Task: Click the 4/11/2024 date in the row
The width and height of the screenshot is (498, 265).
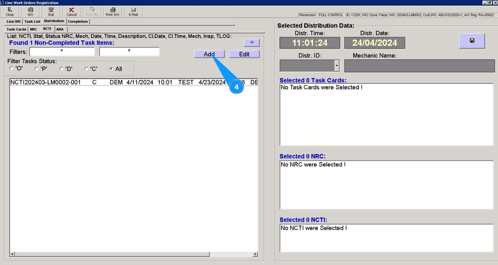Action: tap(140, 82)
